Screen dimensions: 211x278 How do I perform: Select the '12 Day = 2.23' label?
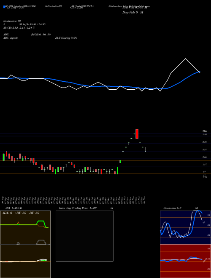coord(15,8)
